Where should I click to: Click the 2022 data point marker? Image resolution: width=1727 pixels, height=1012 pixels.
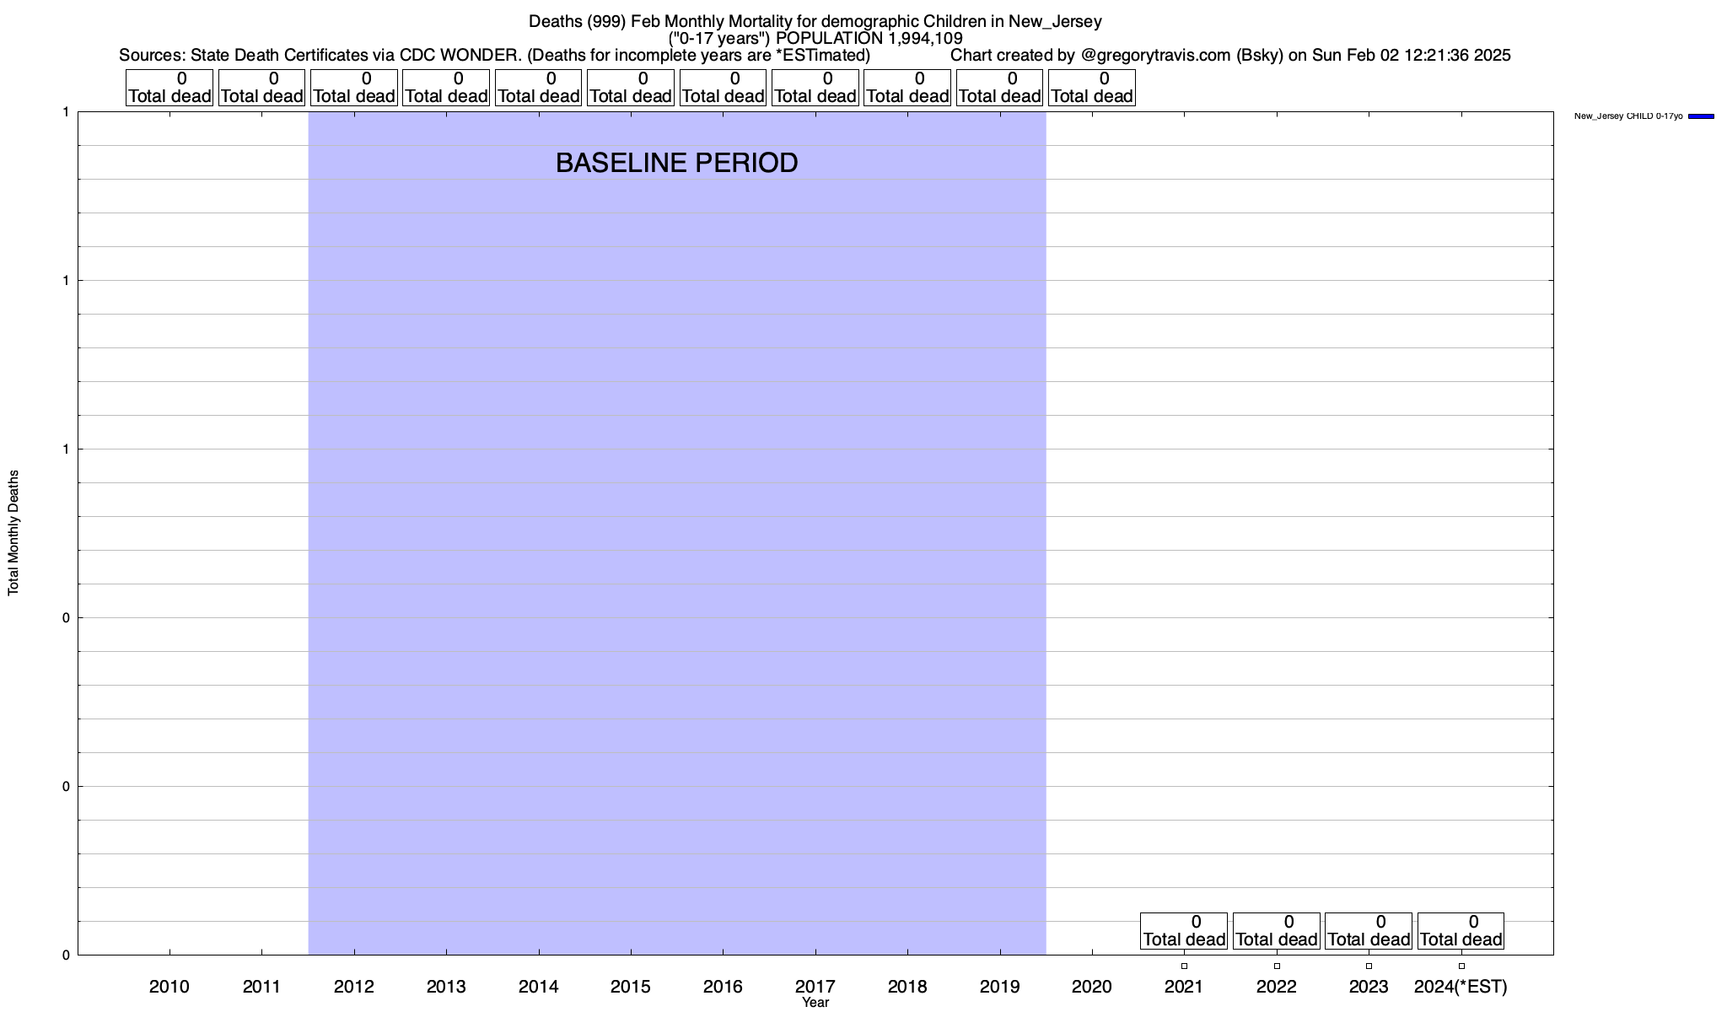pos(1277,966)
